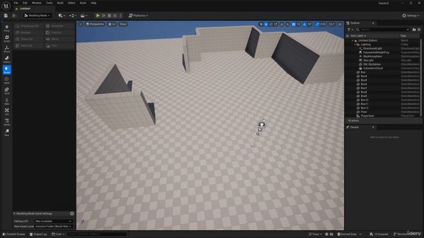Open the Create tool category
The width and height of the screenshot is (424, 238).
7,38
